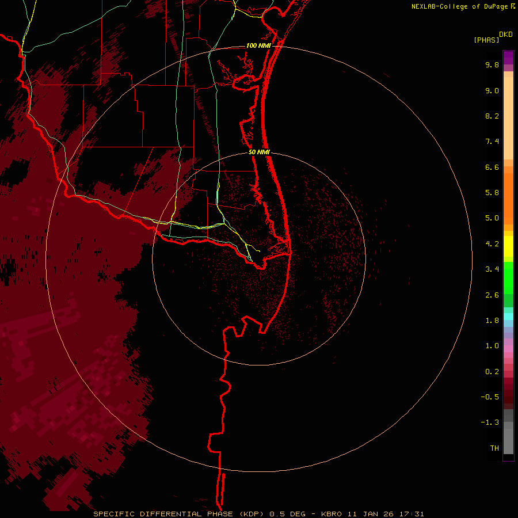Click the 9.0 legend value

pos(492,90)
